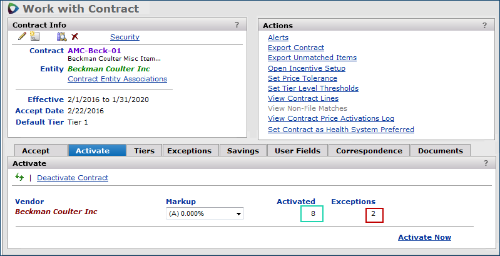Screen dimensions: 500x256
Task: Select the Documents tab
Action: click(x=441, y=150)
